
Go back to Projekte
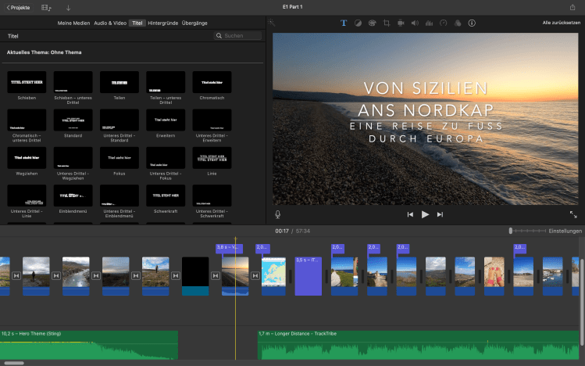(x=19, y=7)
